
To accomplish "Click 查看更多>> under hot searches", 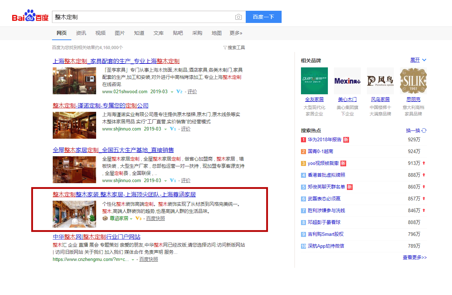I will pos(415,257).
